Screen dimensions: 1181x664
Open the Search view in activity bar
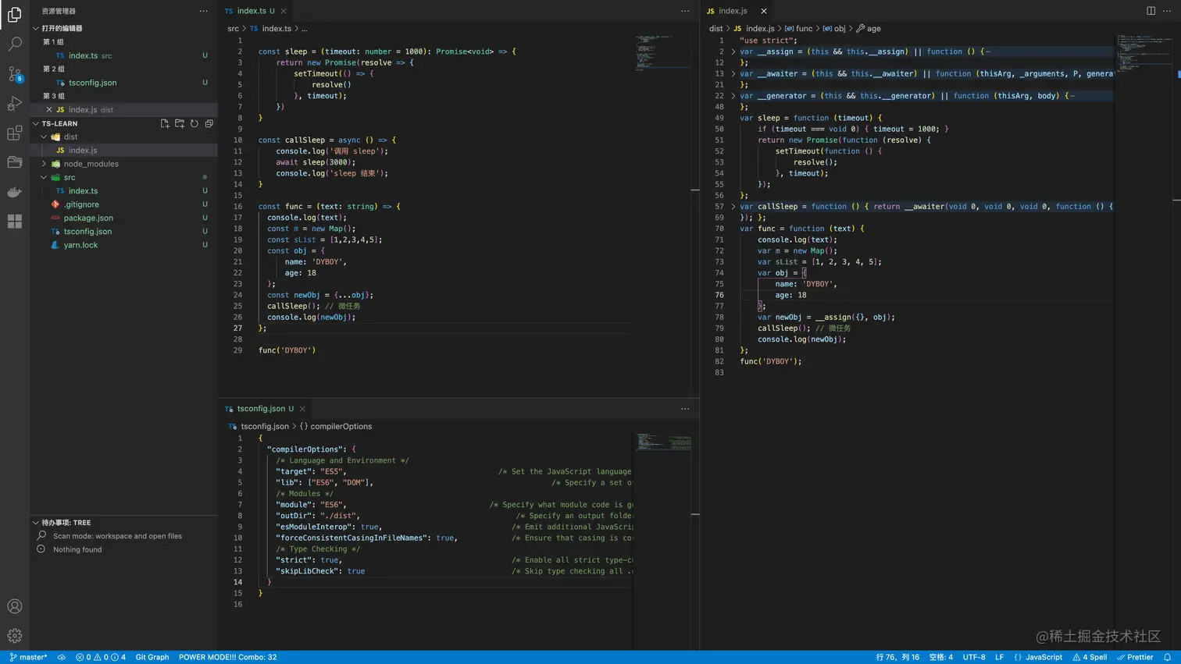pyautogui.click(x=14, y=44)
